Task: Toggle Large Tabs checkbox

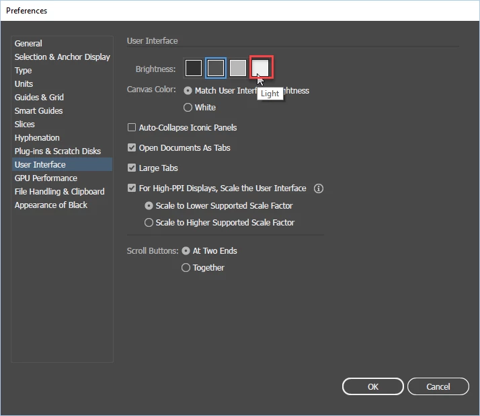Action: 132,168
